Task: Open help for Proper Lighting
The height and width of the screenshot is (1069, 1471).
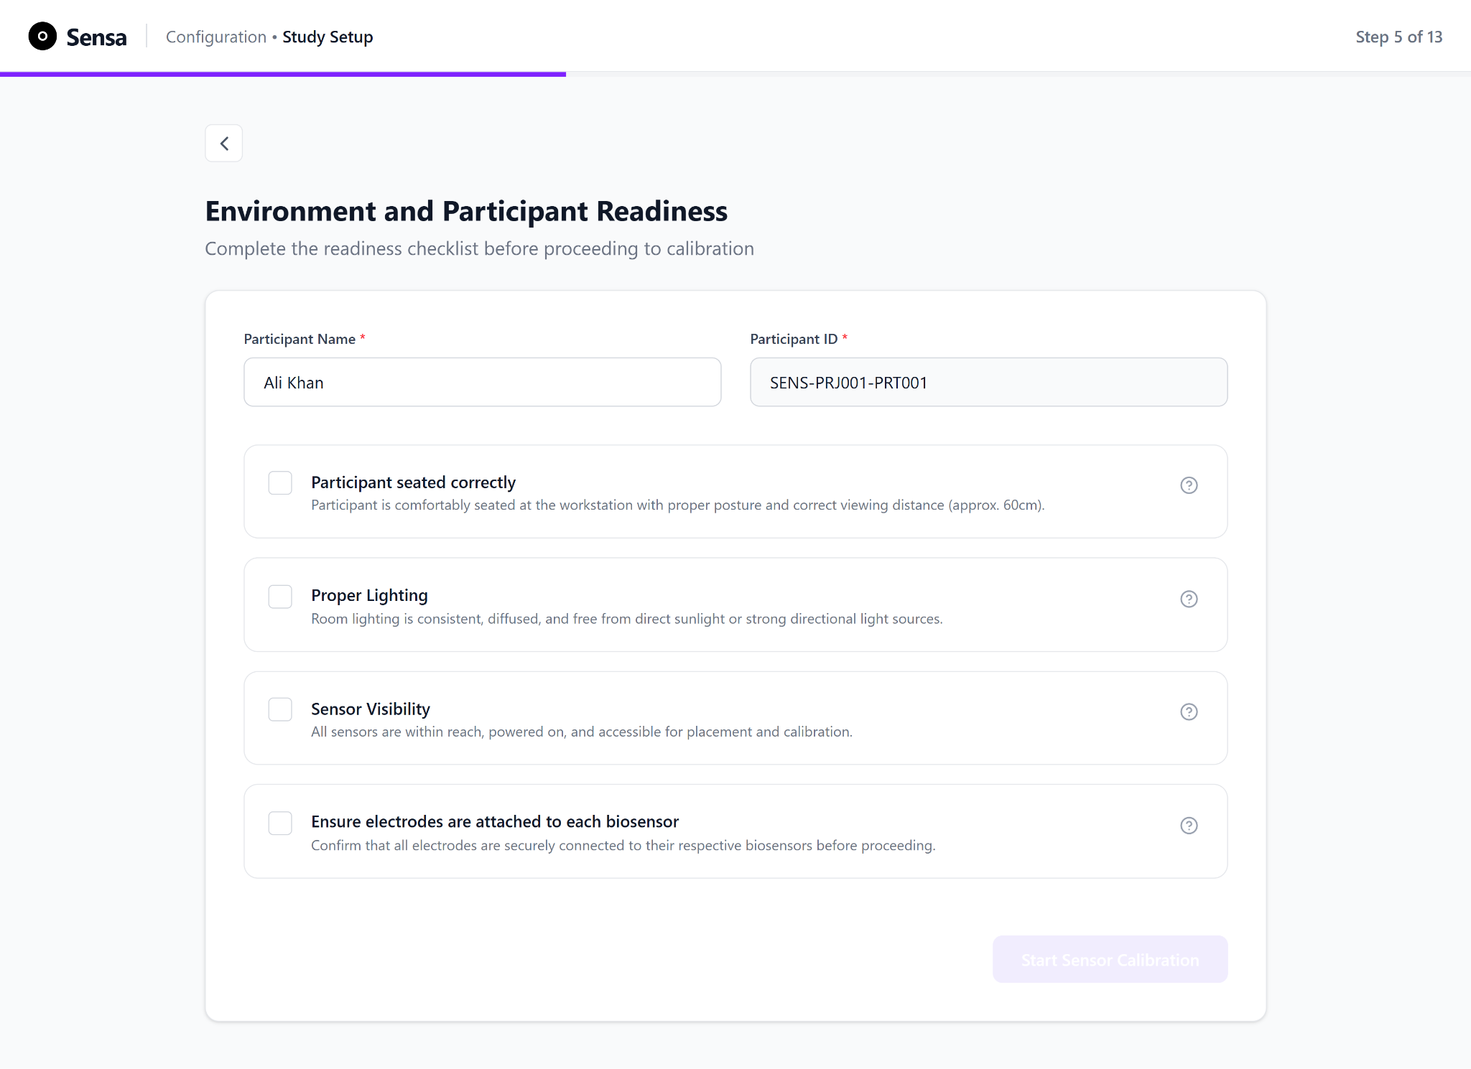Action: click(x=1189, y=599)
